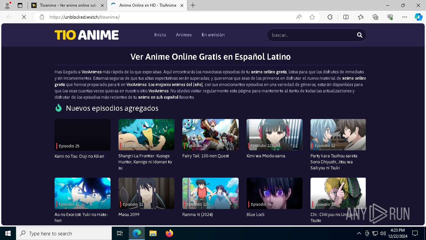View site information lock icon

point(42,17)
